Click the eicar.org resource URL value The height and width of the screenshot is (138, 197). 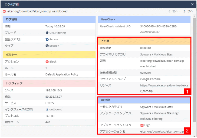pyautogui.click(x=164, y=88)
